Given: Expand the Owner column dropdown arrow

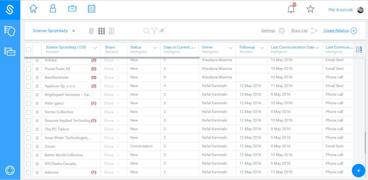Looking at the screenshot, I should click(231, 48).
